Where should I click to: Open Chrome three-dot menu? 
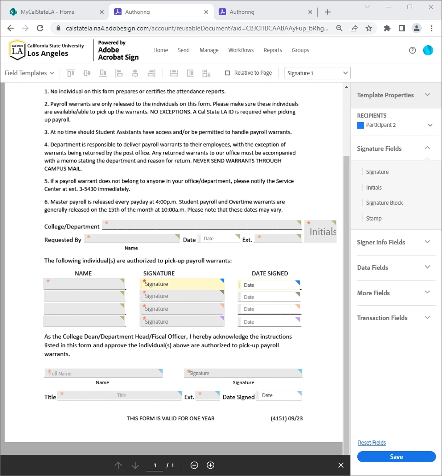(432, 28)
